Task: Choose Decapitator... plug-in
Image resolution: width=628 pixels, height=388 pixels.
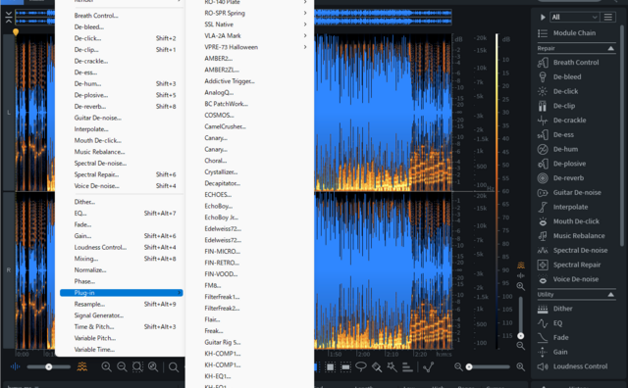Action: click(x=223, y=183)
